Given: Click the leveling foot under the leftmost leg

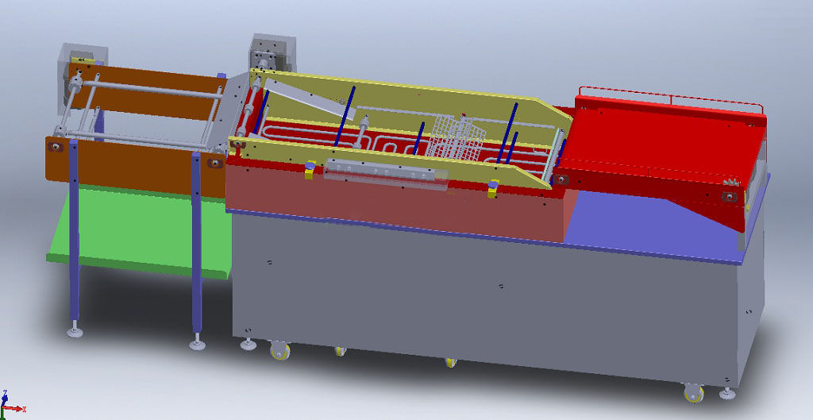Looking at the screenshot, I should click(75, 330).
